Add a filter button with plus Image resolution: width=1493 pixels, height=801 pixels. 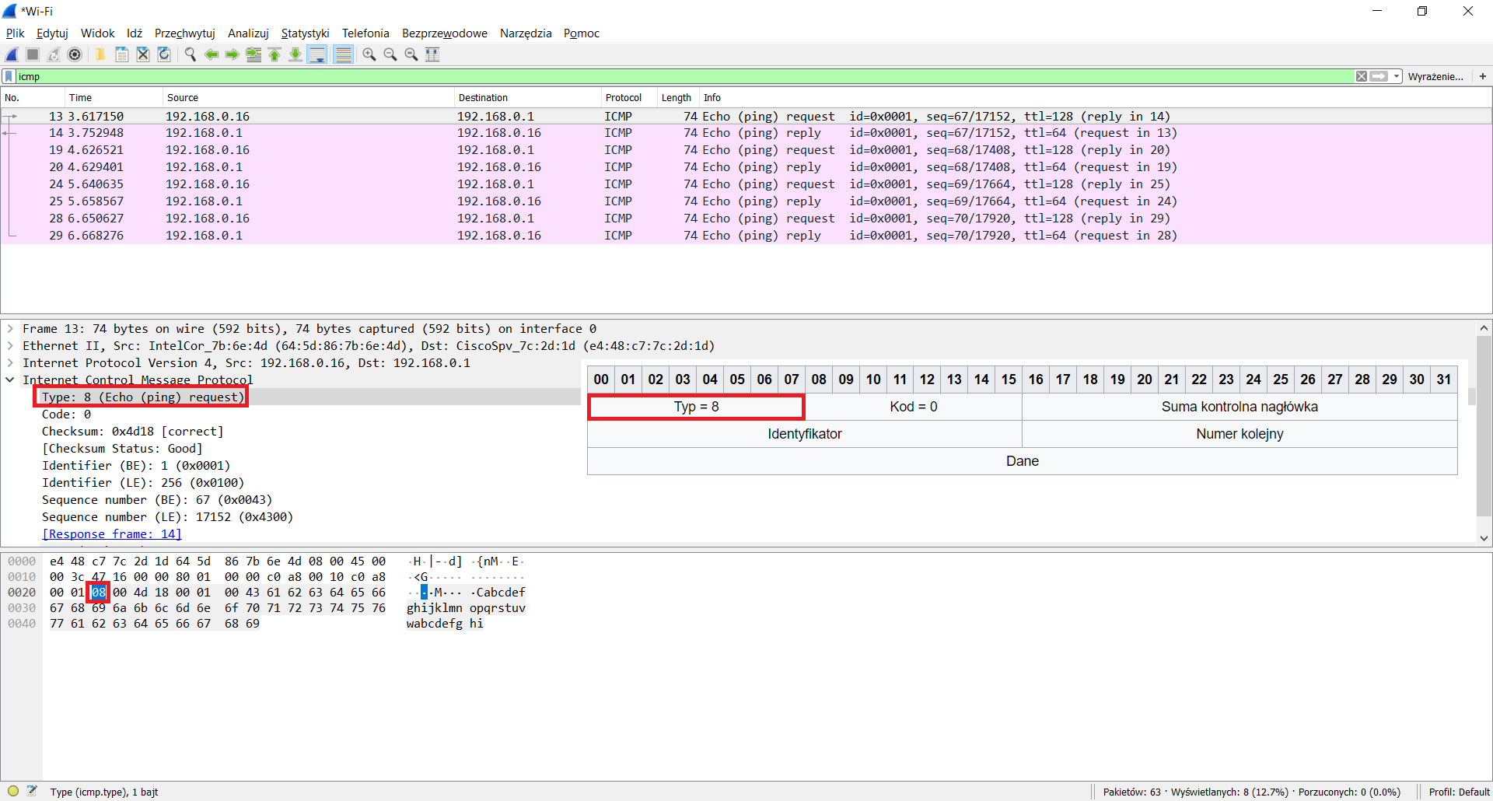pyautogui.click(x=1482, y=76)
